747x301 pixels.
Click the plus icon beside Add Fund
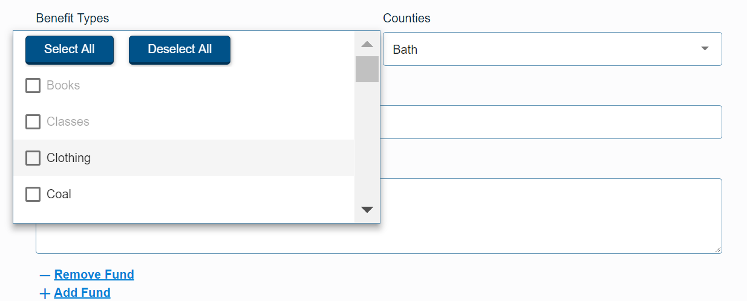pos(45,294)
